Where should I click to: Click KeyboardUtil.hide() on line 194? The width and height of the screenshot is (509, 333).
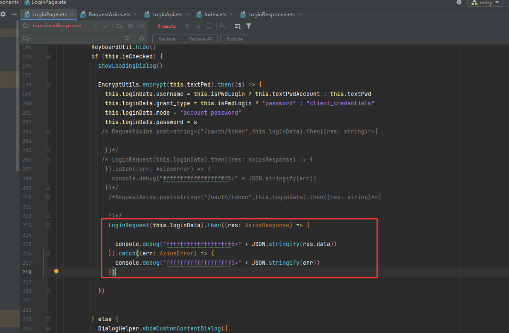(x=123, y=47)
